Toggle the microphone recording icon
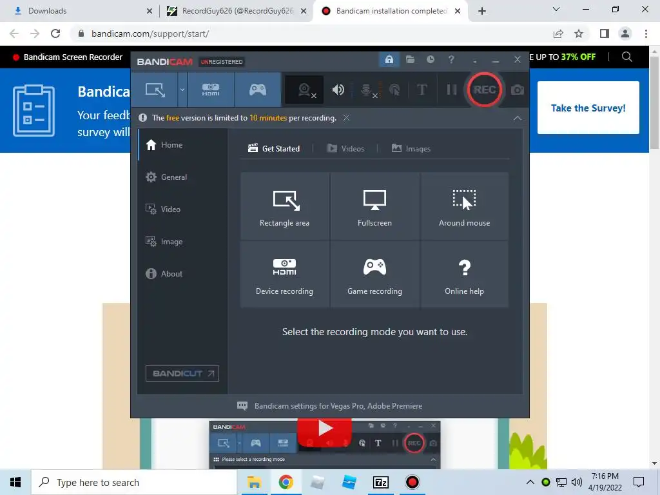Viewport: 660px width, 495px height. click(x=367, y=90)
